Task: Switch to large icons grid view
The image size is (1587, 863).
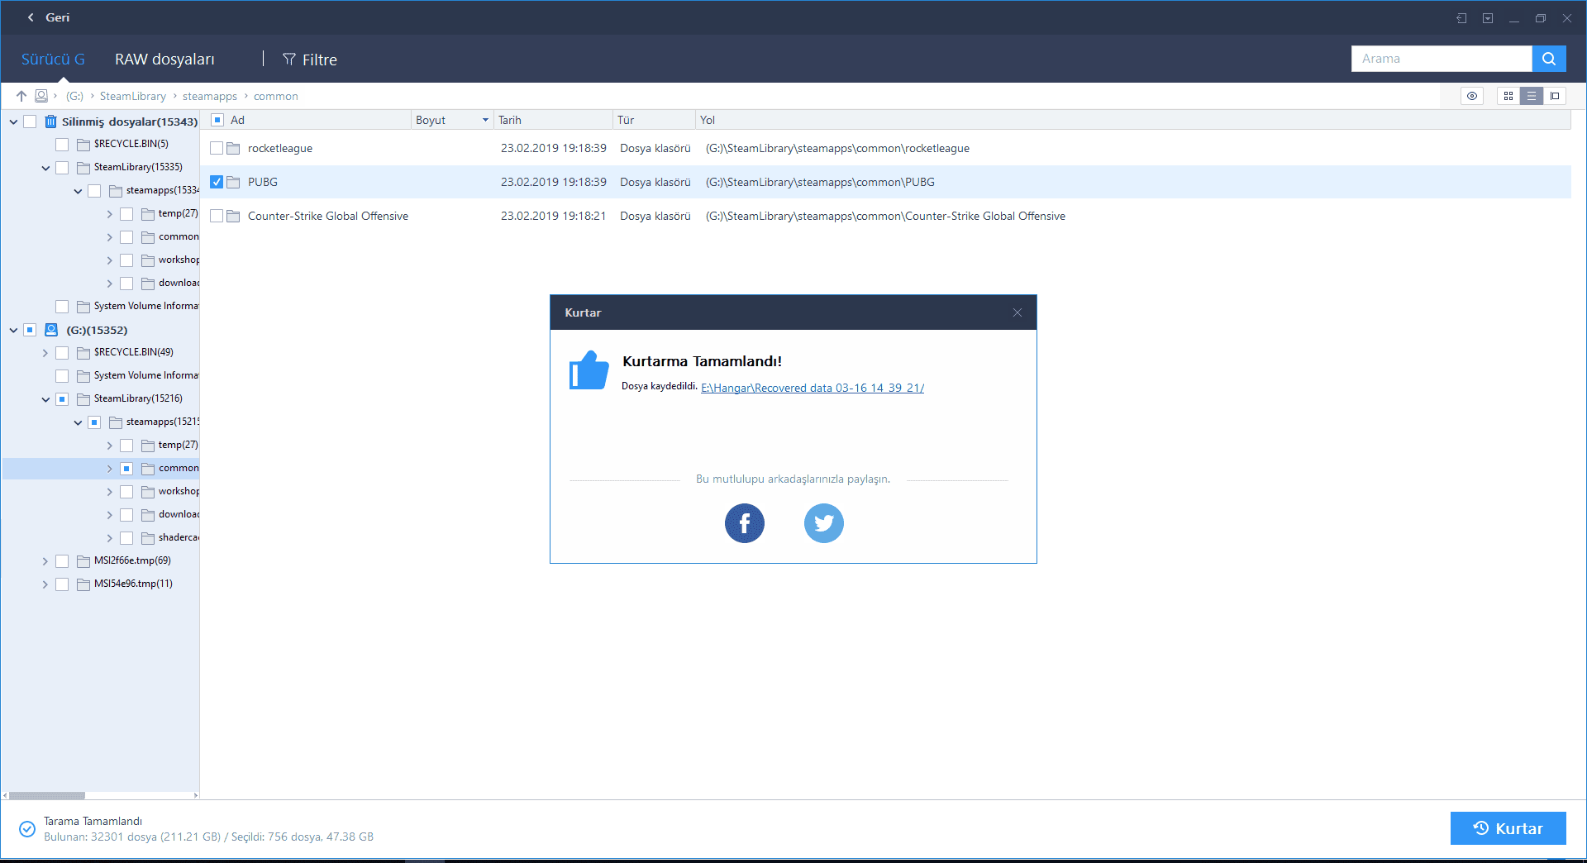Action: (x=1508, y=96)
